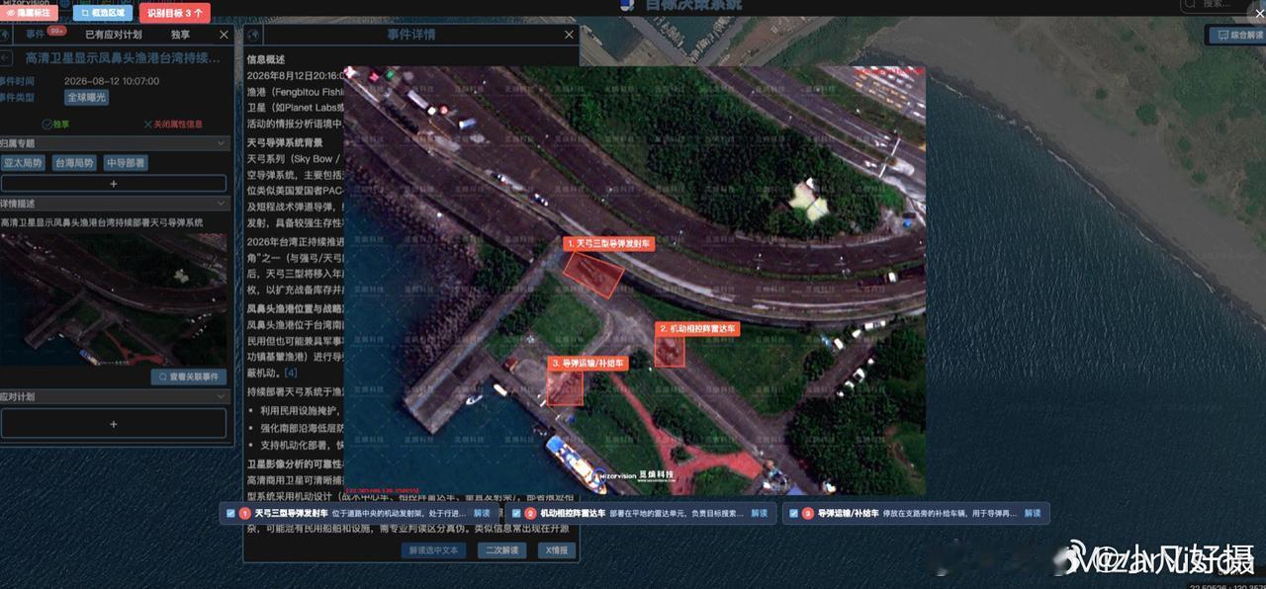The image size is (1266, 589).
Task: Open the satellite thumbnail in the left panel
Action: [114, 299]
